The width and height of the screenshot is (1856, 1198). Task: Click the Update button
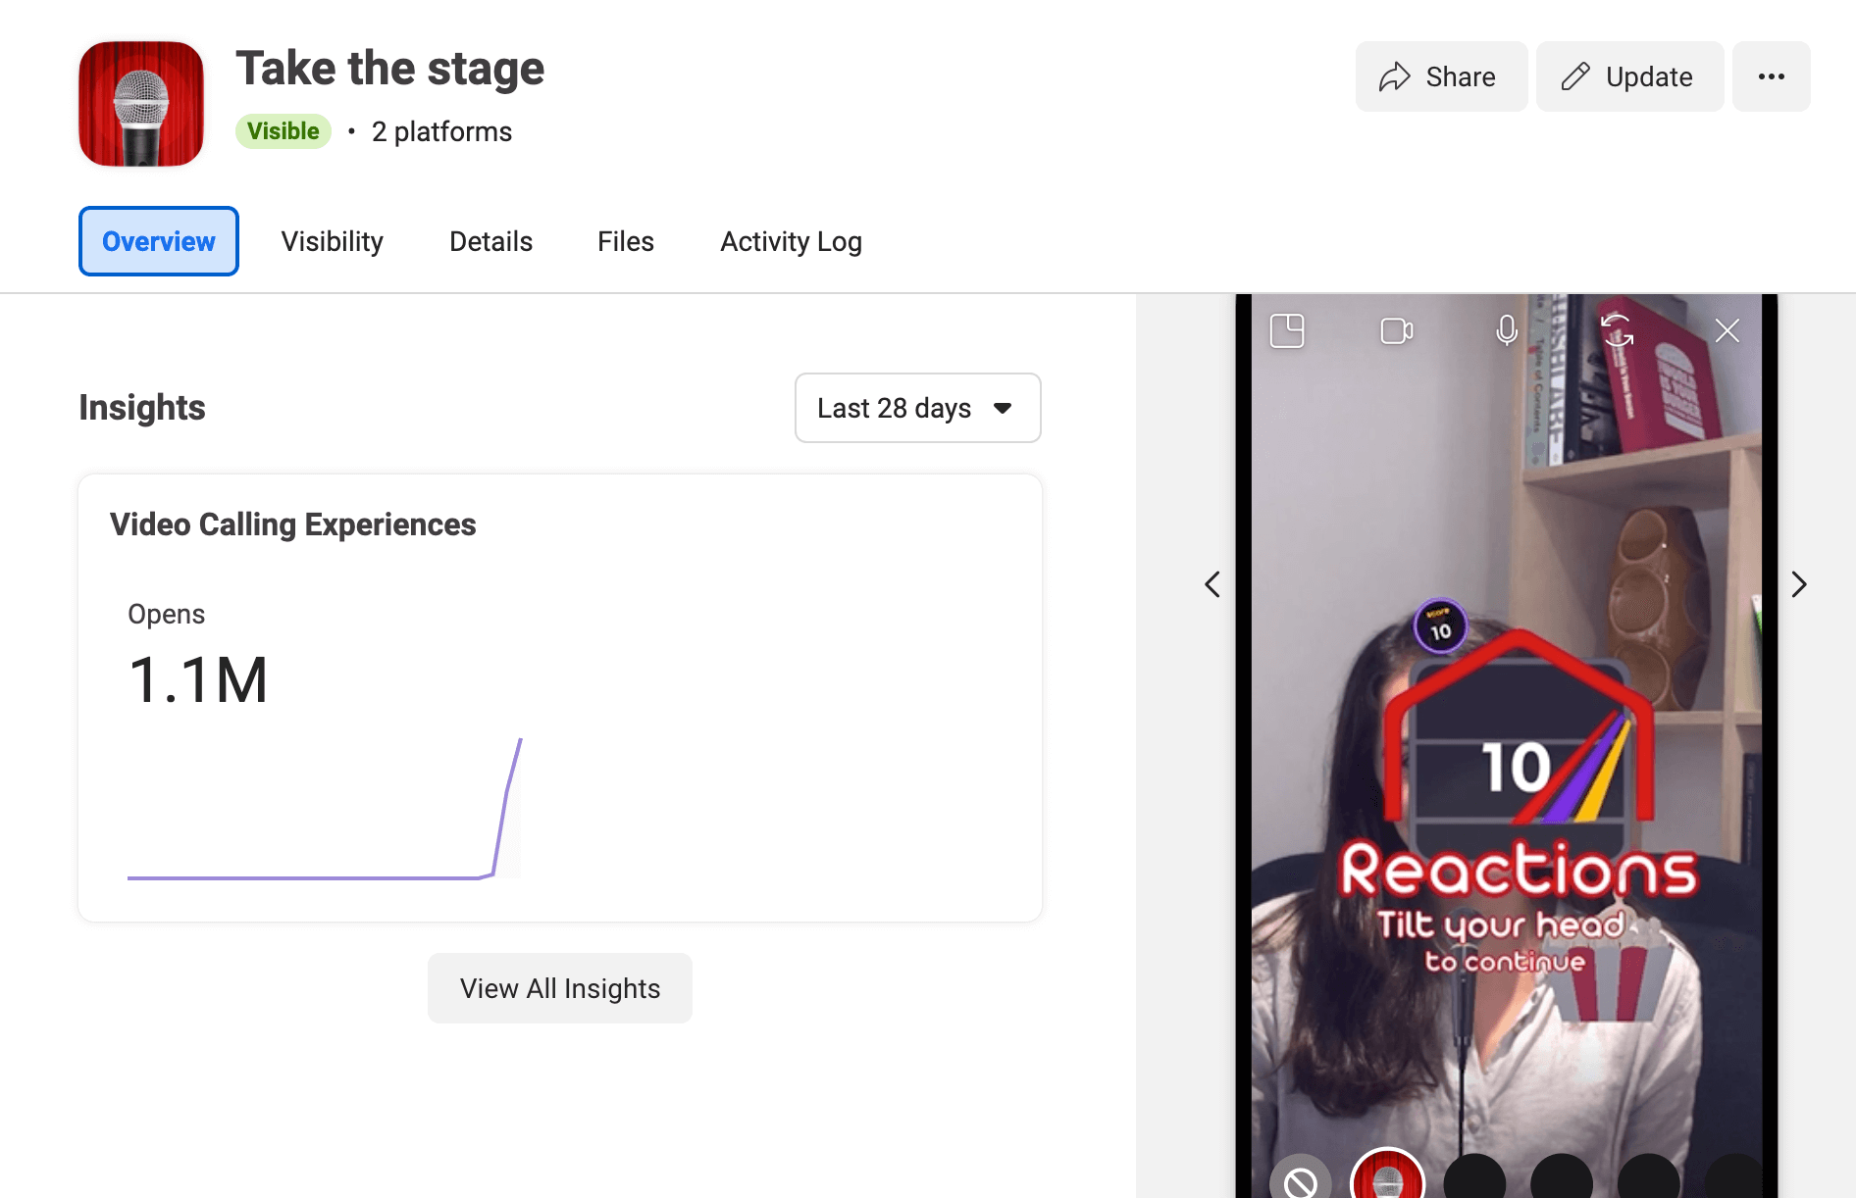[x=1629, y=76]
